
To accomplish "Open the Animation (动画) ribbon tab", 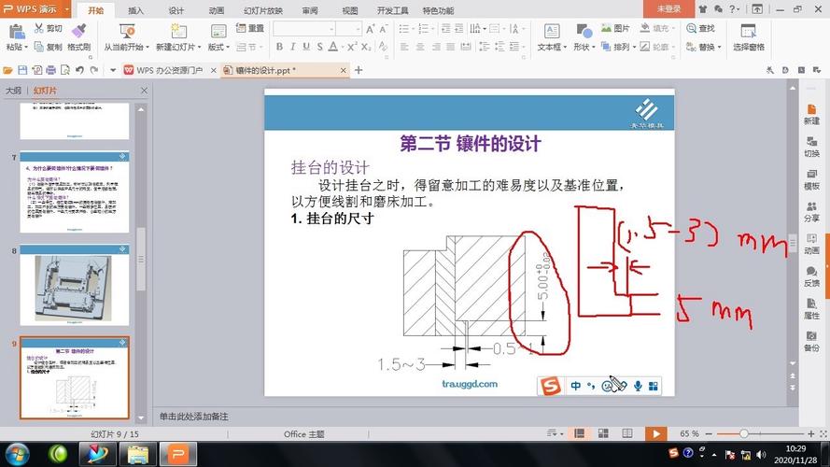I will tap(216, 10).
